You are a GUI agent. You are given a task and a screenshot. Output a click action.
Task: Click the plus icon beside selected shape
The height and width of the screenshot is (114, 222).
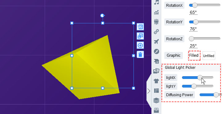tap(140, 45)
